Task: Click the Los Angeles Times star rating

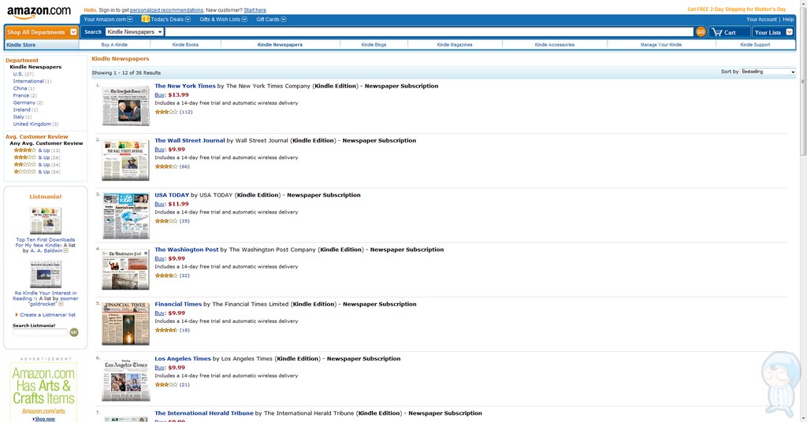Action: (x=166, y=384)
